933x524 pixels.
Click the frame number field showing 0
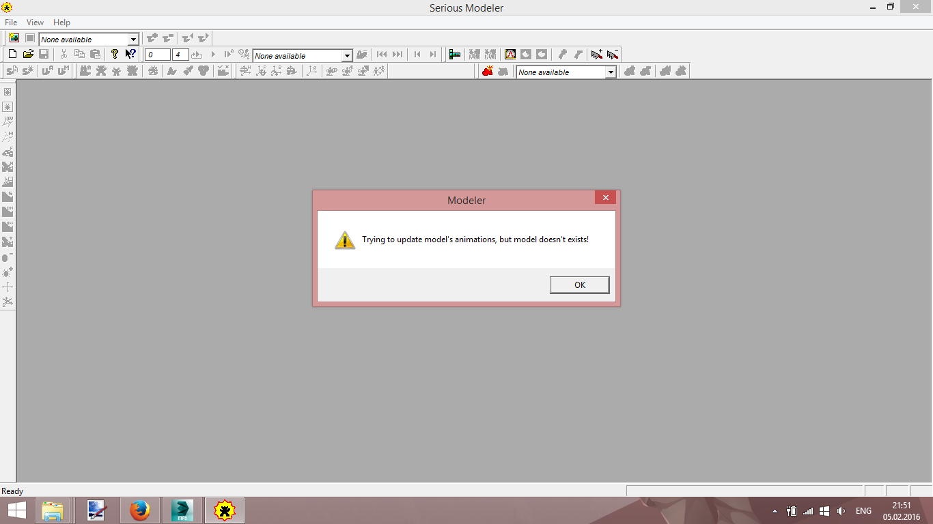[157, 55]
